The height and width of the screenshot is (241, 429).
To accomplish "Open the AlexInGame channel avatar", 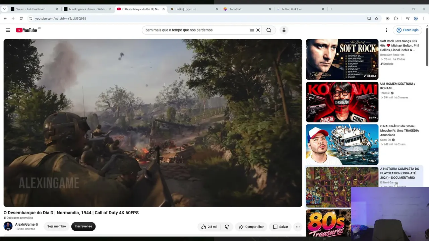I will [x=8, y=226].
